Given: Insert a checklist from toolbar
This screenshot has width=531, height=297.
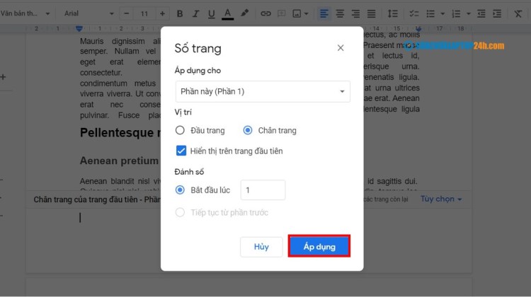Looking at the screenshot, I should pyautogui.click(x=414, y=13).
